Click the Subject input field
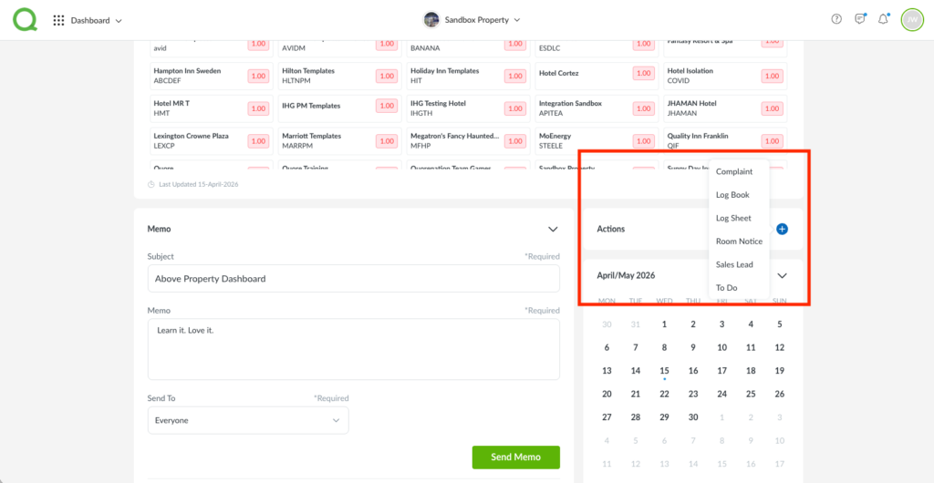This screenshot has width=934, height=483. pyautogui.click(x=354, y=279)
